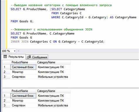
Task: Select 'Монитор' cell in second result grid
Action: [23, 101]
